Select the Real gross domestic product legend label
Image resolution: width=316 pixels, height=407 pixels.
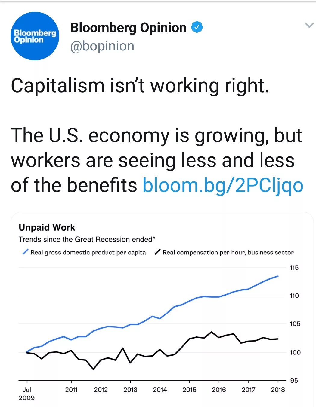[88, 252]
